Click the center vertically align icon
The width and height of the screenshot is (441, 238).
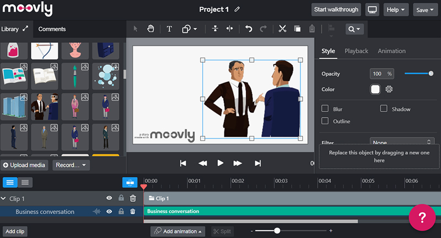coord(215,29)
